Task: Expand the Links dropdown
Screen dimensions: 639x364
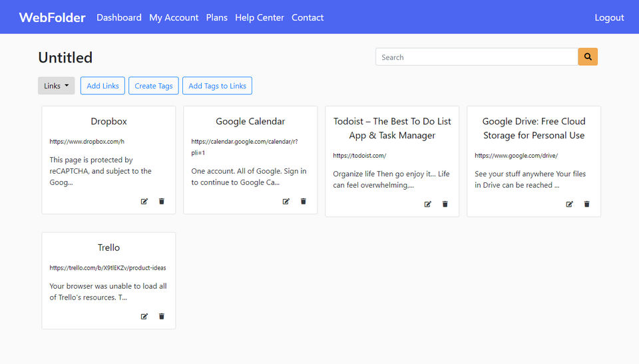Action: click(56, 86)
